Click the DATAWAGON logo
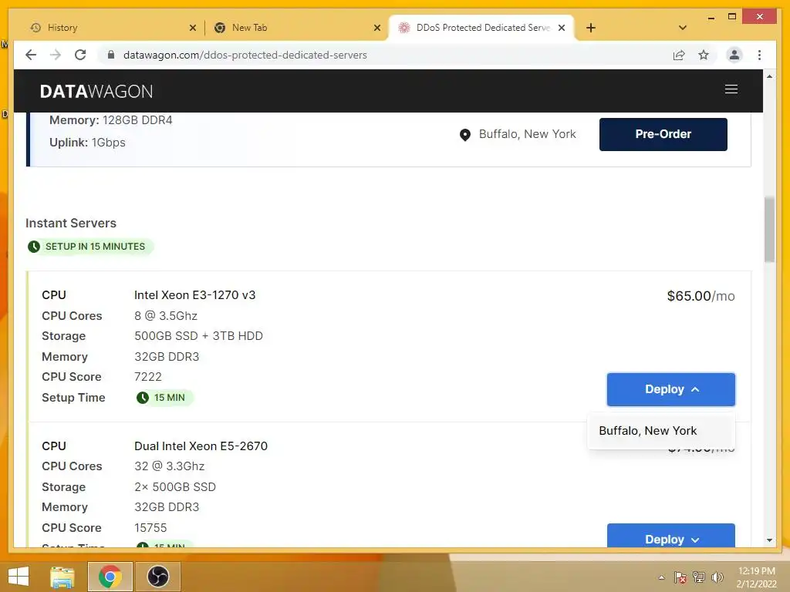790x592 pixels. (x=96, y=91)
